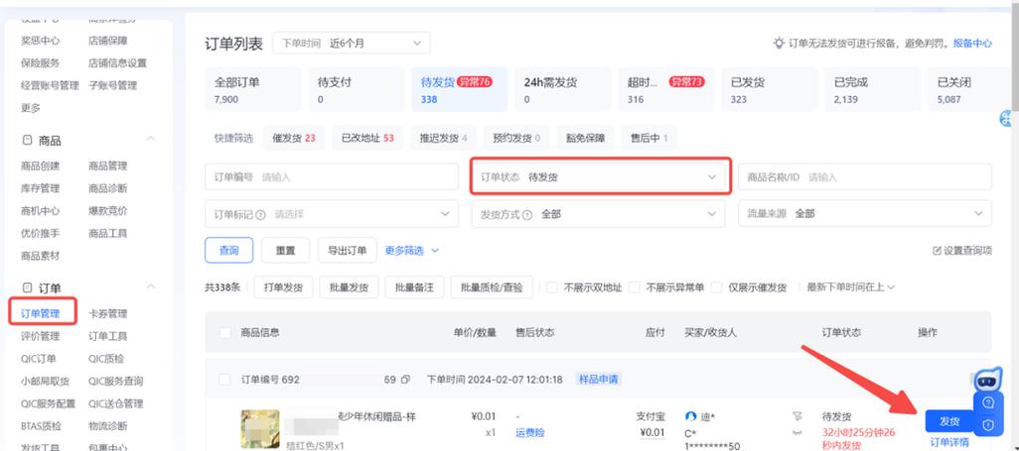Expand 更多筛选 options
The height and width of the screenshot is (451, 1019).
(x=412, y=251)
